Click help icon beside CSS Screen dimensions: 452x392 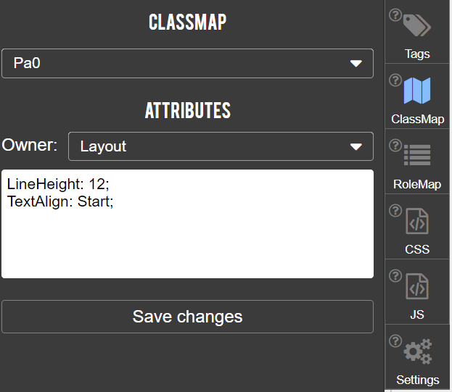point(395,210)
